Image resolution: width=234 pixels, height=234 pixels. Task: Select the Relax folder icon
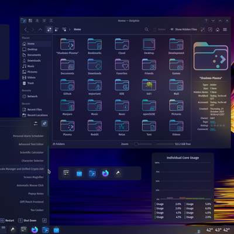(x=122, y=126)
